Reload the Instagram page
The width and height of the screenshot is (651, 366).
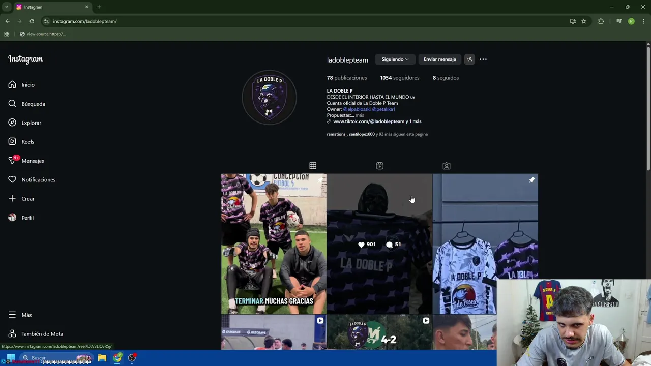32,21
